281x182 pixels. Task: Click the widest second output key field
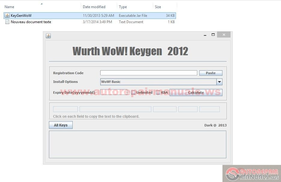(115, 109)
